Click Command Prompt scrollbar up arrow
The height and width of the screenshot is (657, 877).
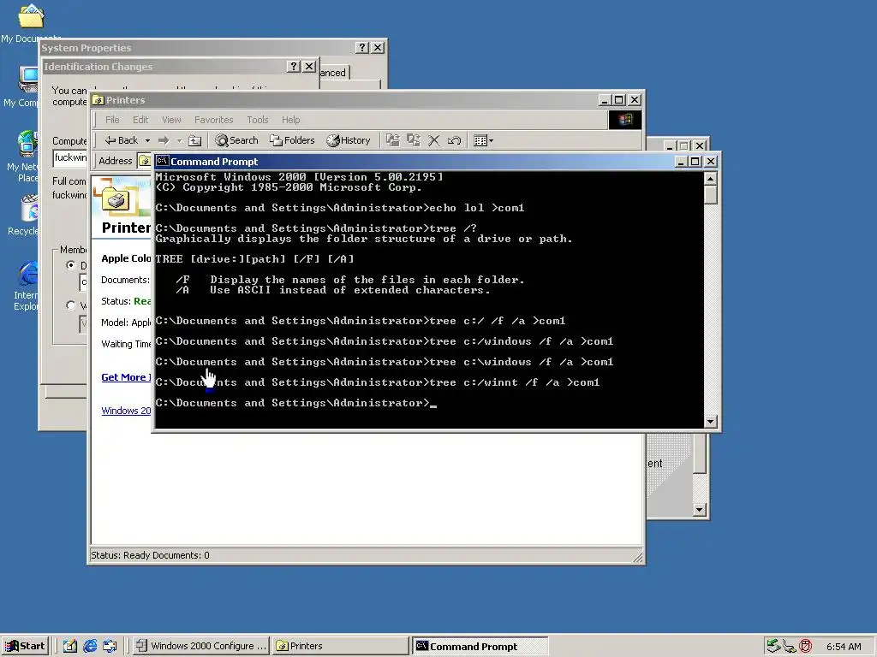tap(710, 179)
